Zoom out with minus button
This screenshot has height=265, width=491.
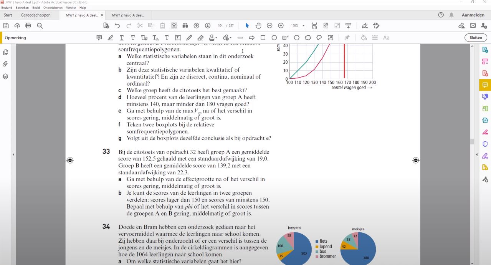click(x=269, y=26)
